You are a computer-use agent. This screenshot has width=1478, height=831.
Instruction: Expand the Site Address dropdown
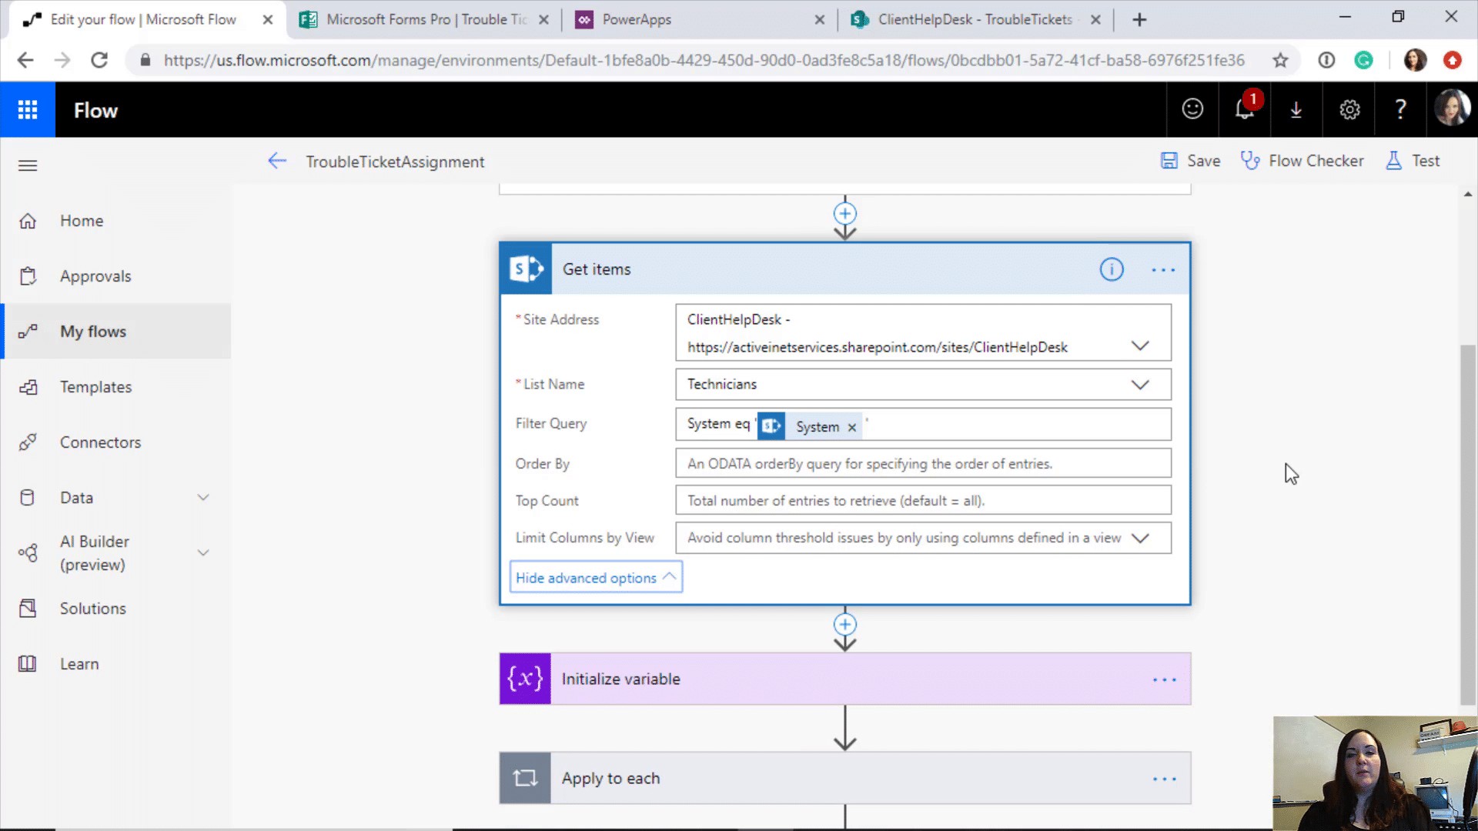tap(1140, 346)
